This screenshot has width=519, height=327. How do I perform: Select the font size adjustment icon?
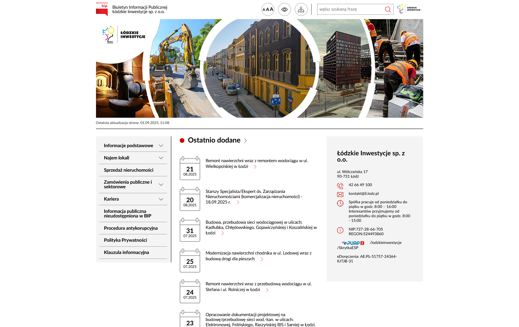pyautogui.click(x=268, y=9)
